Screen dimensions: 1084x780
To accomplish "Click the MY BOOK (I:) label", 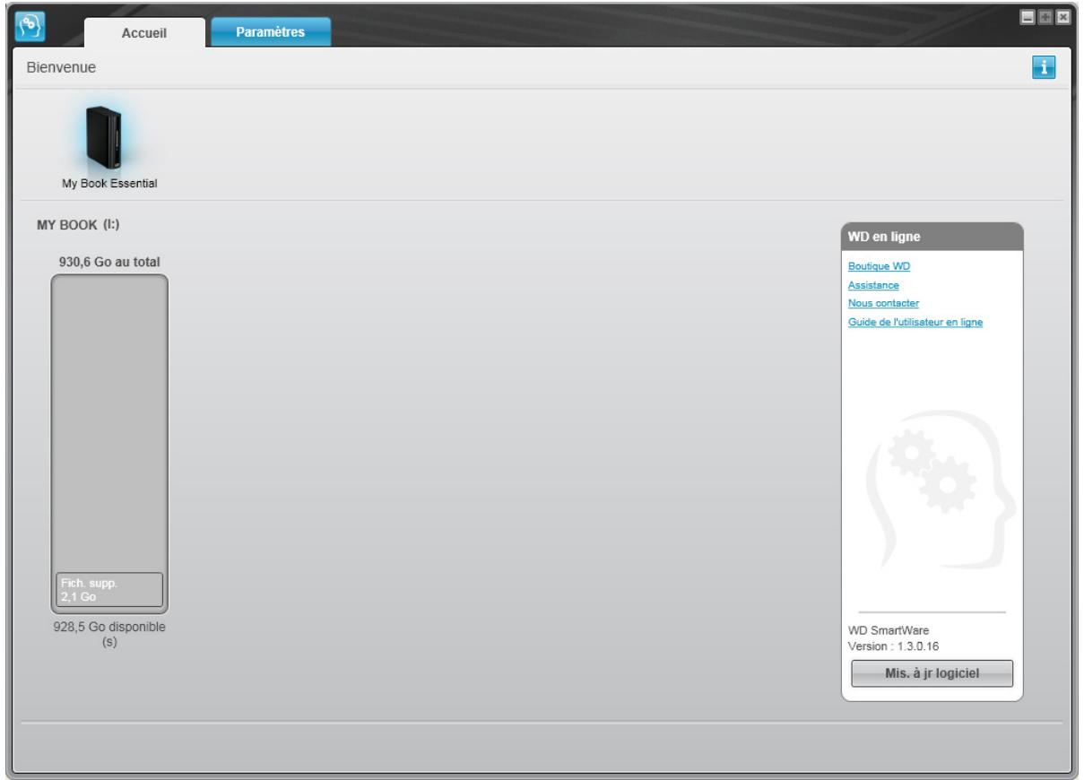I will click(78, 224).
